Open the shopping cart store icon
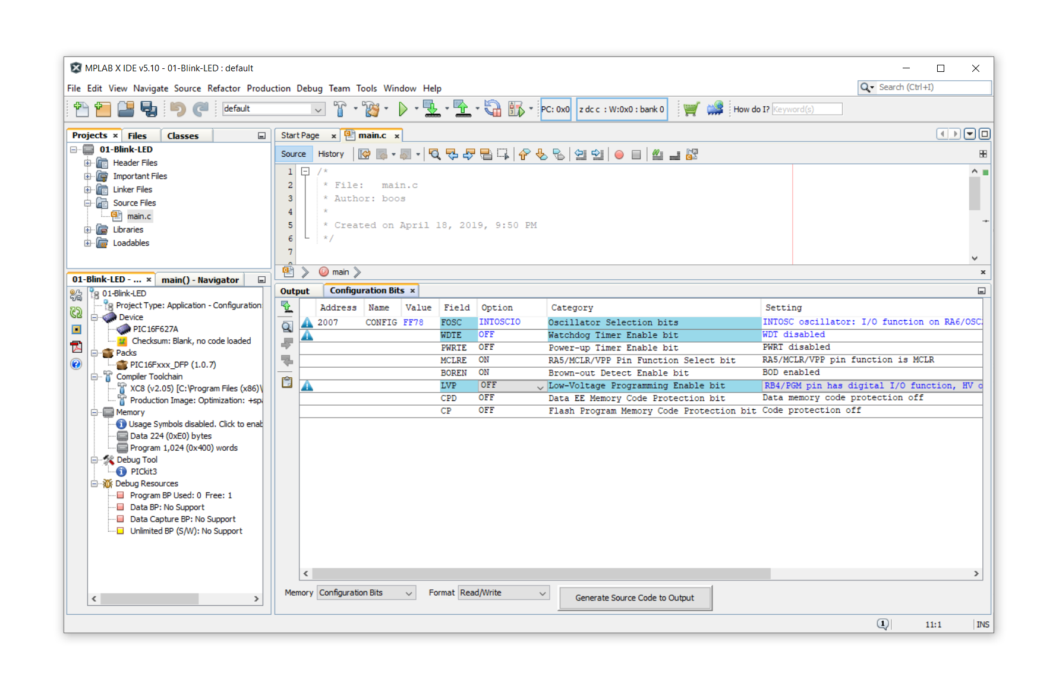The width and height of the screenshot is (1056, 692). (x=691, y=109)
